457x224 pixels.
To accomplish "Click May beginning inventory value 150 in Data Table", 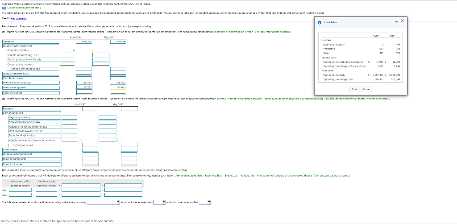I will click(x=398, y=45).
